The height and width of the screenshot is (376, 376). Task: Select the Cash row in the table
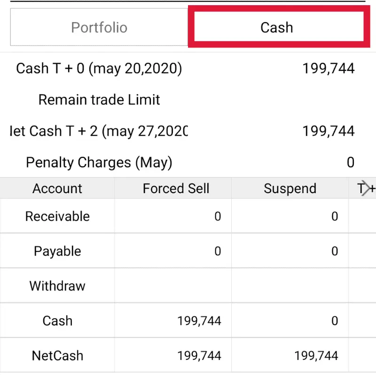click(57, 321)
